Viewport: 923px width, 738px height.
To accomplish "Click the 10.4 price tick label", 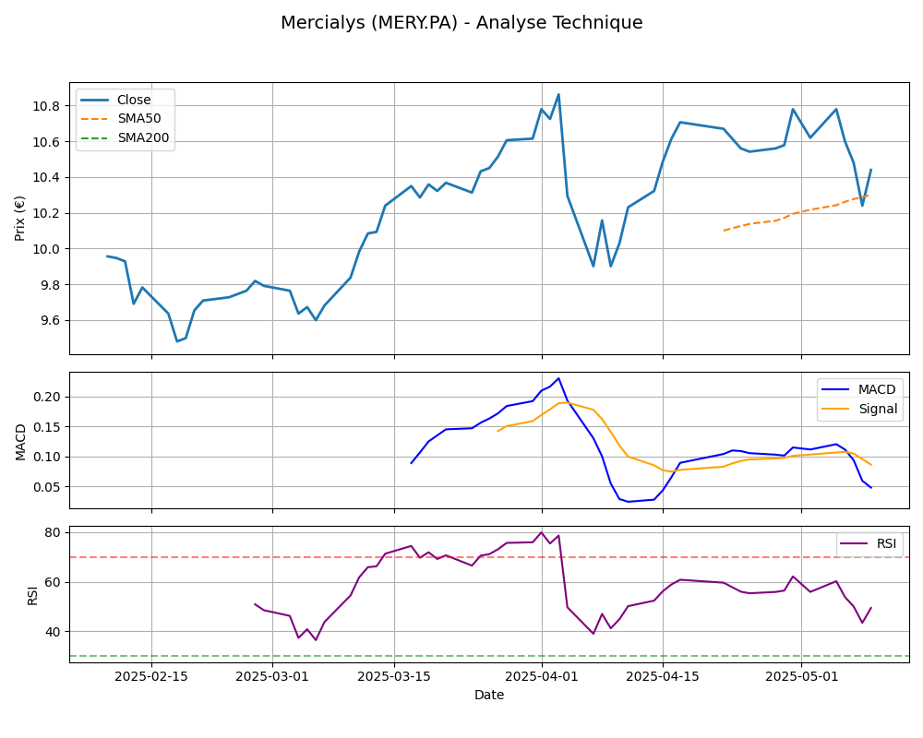I will point(46,178).
